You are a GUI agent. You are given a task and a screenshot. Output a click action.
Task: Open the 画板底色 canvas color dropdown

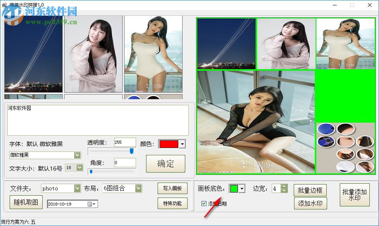(x=242, y=188)
